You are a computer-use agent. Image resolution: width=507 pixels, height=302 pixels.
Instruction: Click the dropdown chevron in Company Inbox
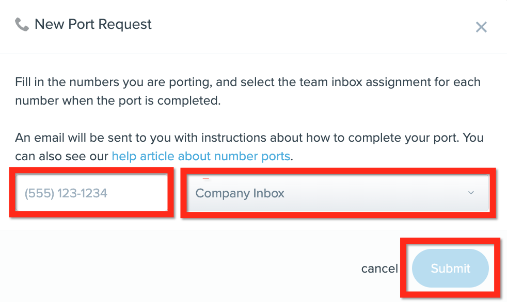pos(471,193)
